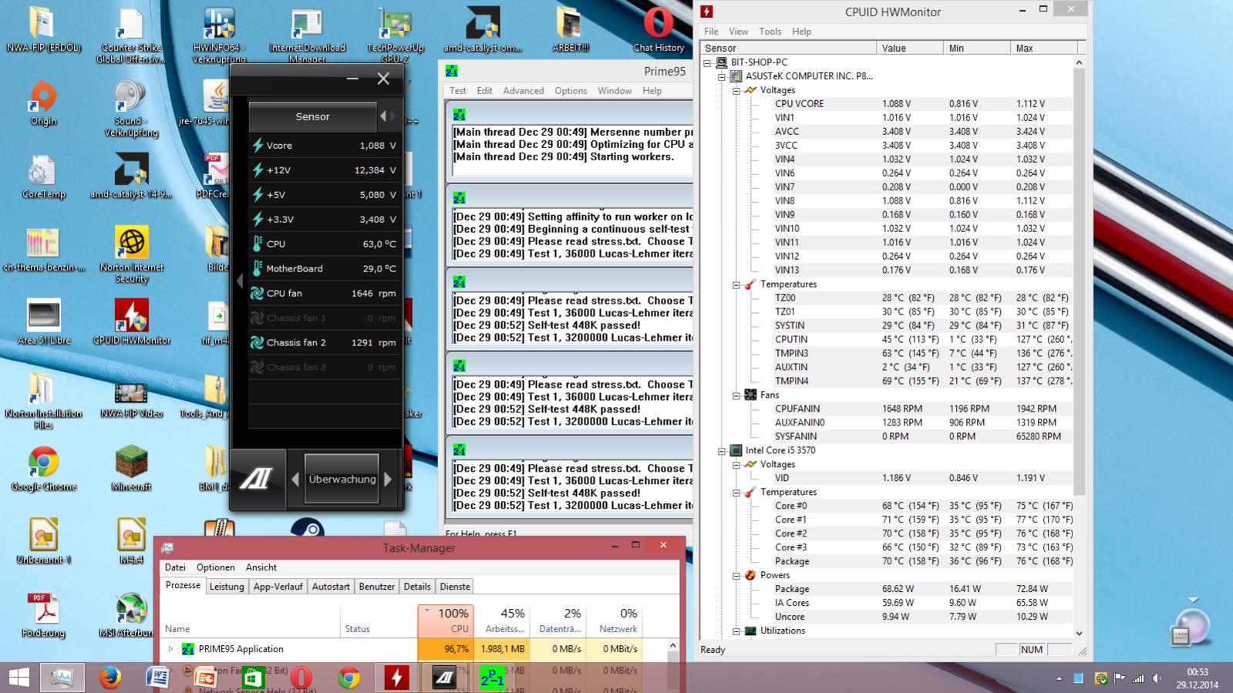This screenshot has height=693, width=1233.
Task: Open the Prime95 Advanced menu
Action: 524,91
